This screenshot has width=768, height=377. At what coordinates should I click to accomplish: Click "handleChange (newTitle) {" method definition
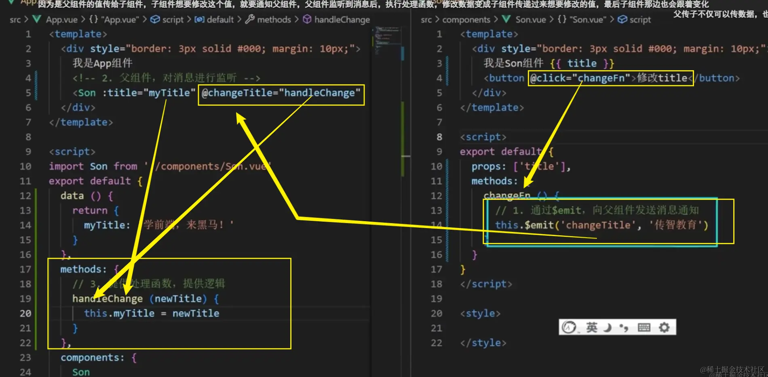point(146,299)
